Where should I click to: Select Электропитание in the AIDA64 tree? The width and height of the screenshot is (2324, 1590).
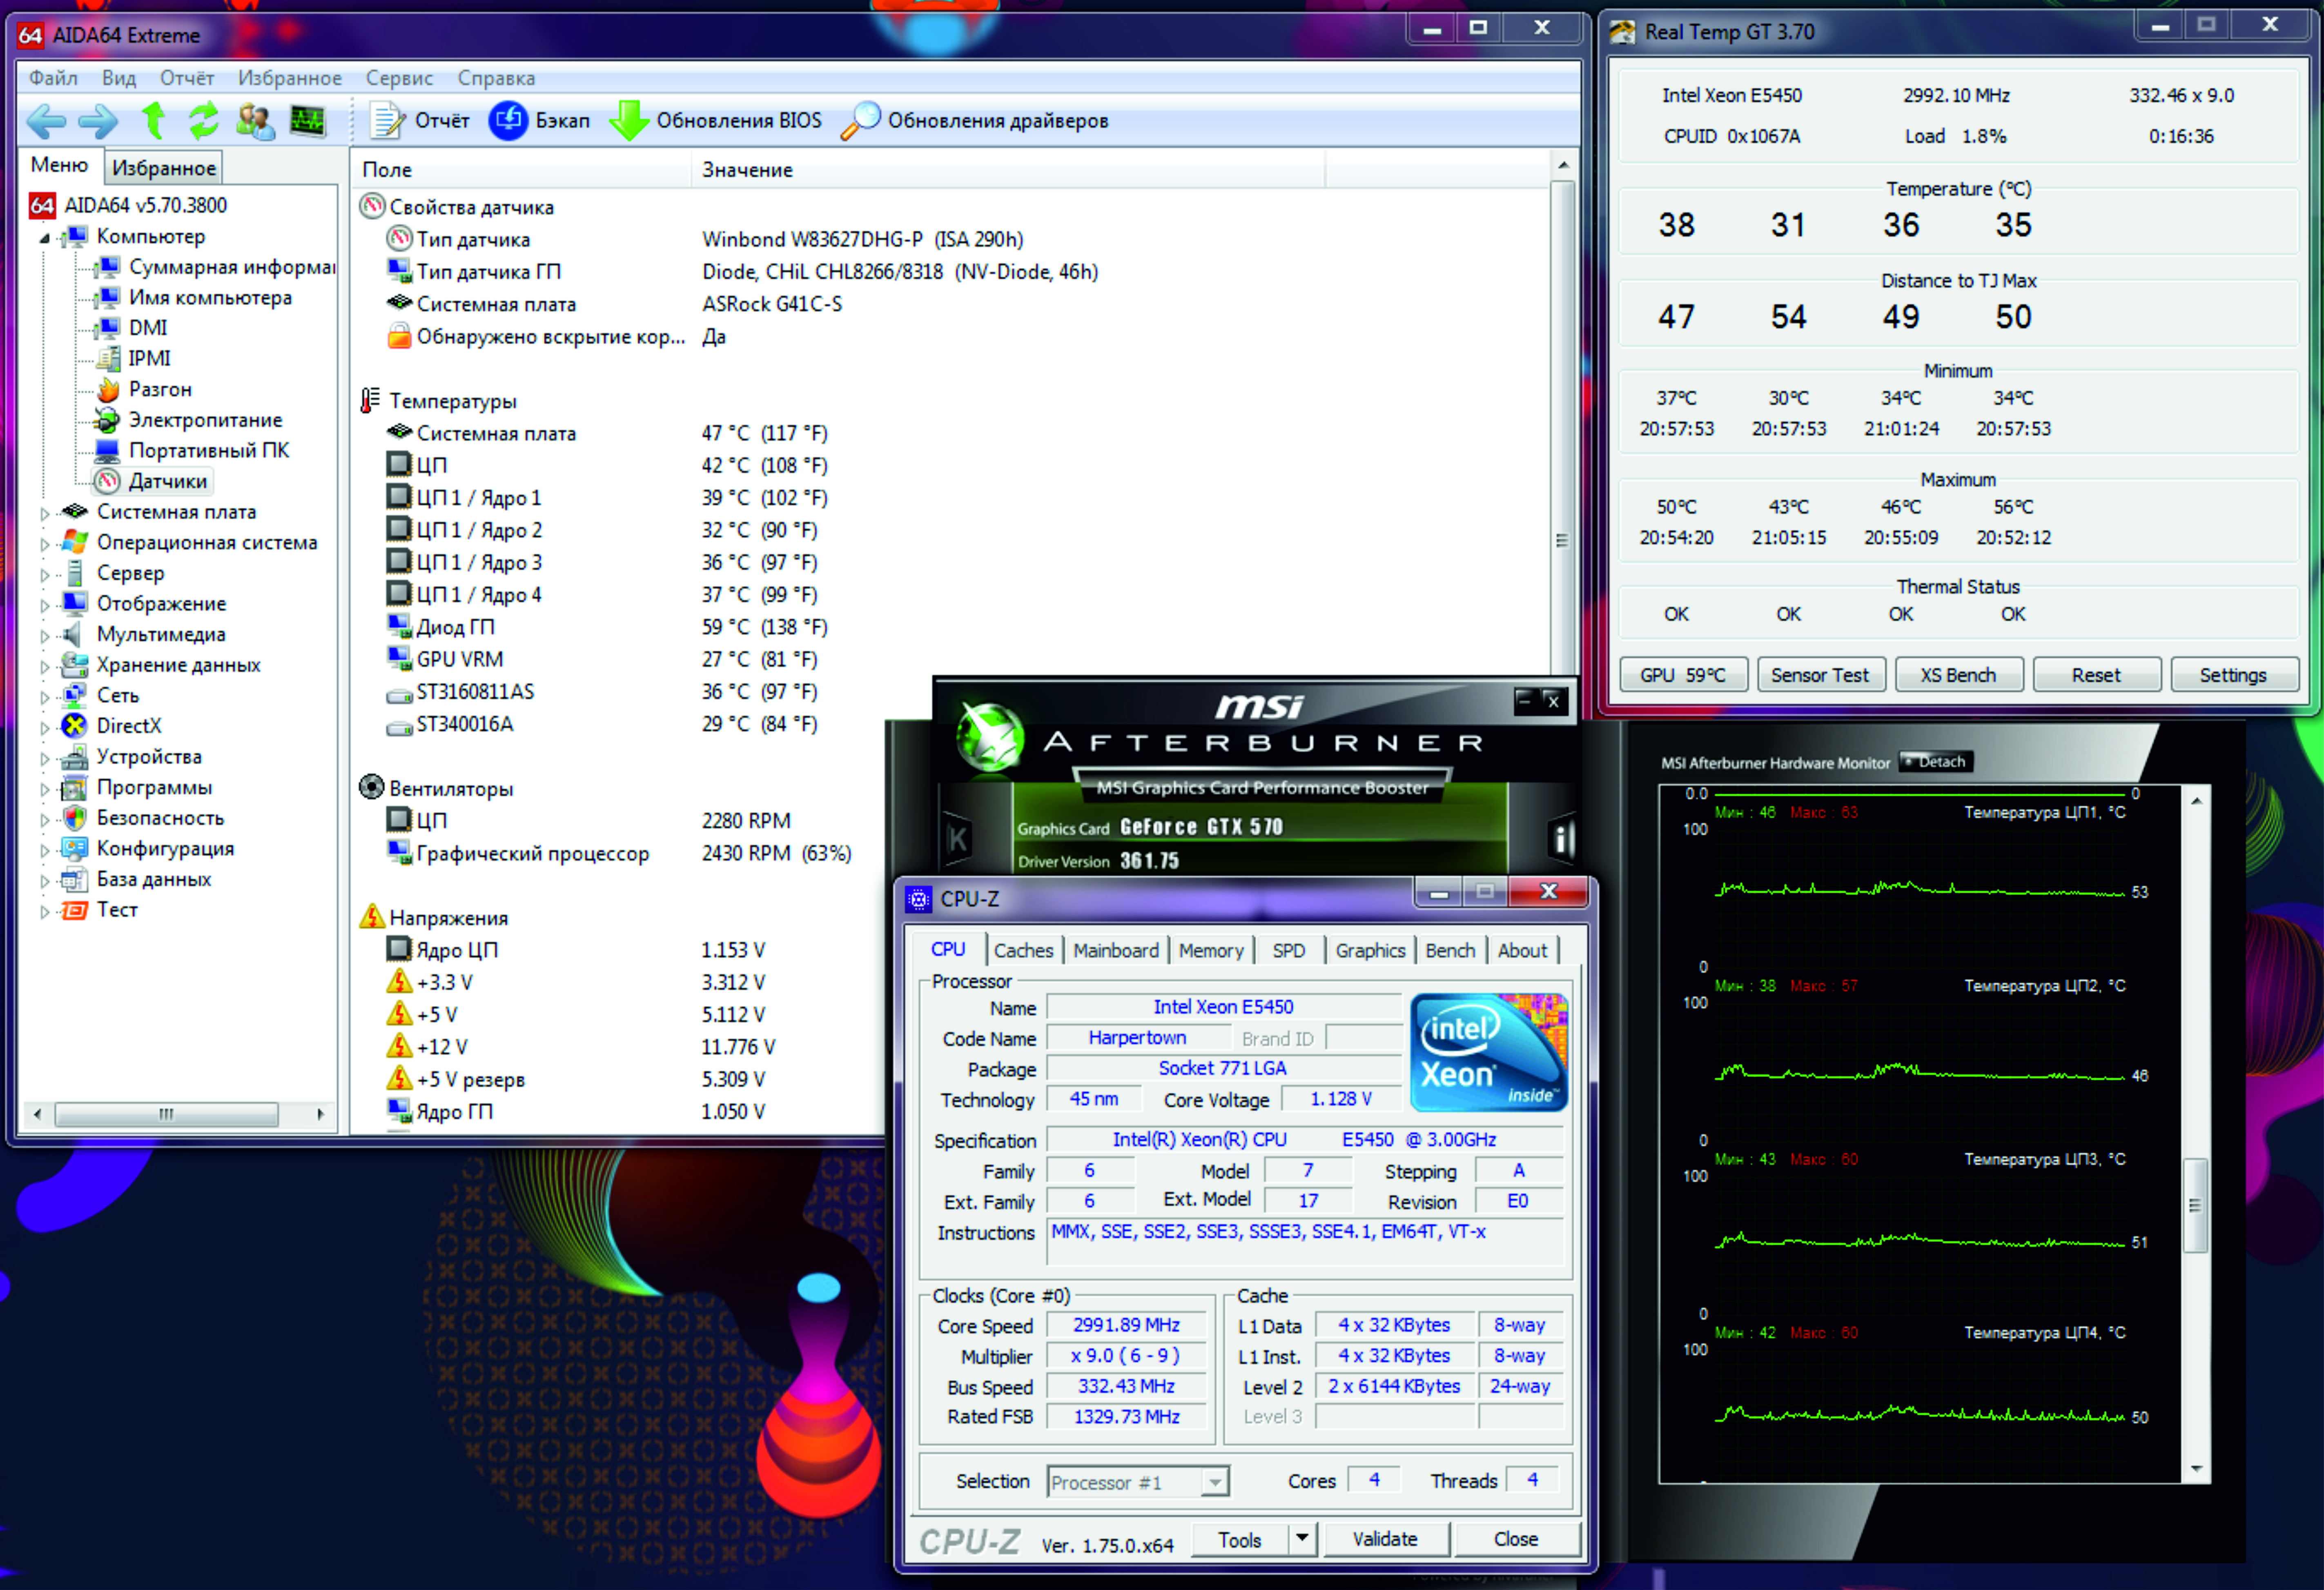205,420
